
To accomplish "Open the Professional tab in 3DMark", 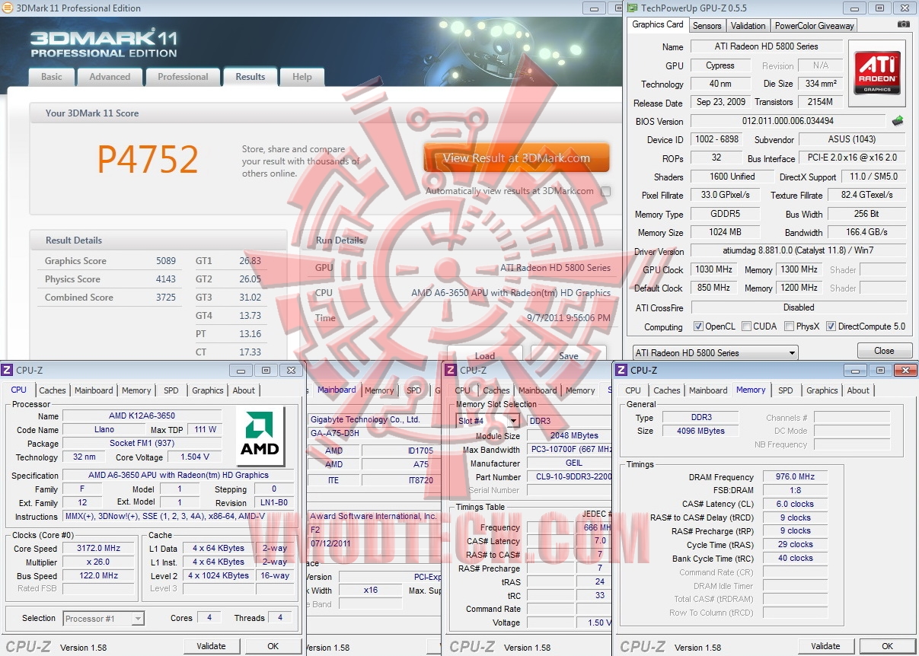I will point(183,77).
